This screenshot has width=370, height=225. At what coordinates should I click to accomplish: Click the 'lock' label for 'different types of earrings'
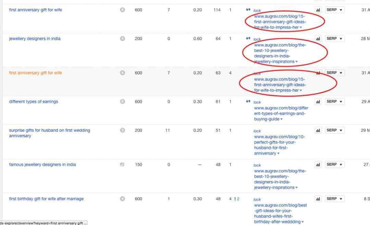[x=257, y=102]
